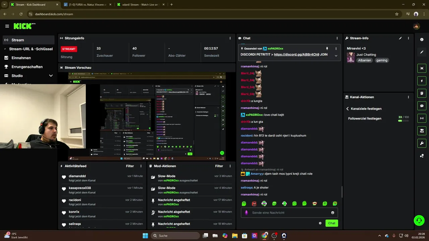Open Mod-Aktionen panel options menu
The width and height of the screenshot is (429, 241).
click(230, 166)
